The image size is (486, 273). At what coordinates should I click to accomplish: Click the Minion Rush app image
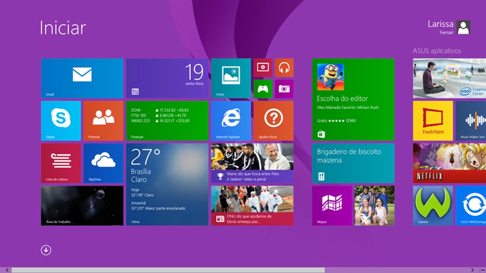(x=330, y=77)
